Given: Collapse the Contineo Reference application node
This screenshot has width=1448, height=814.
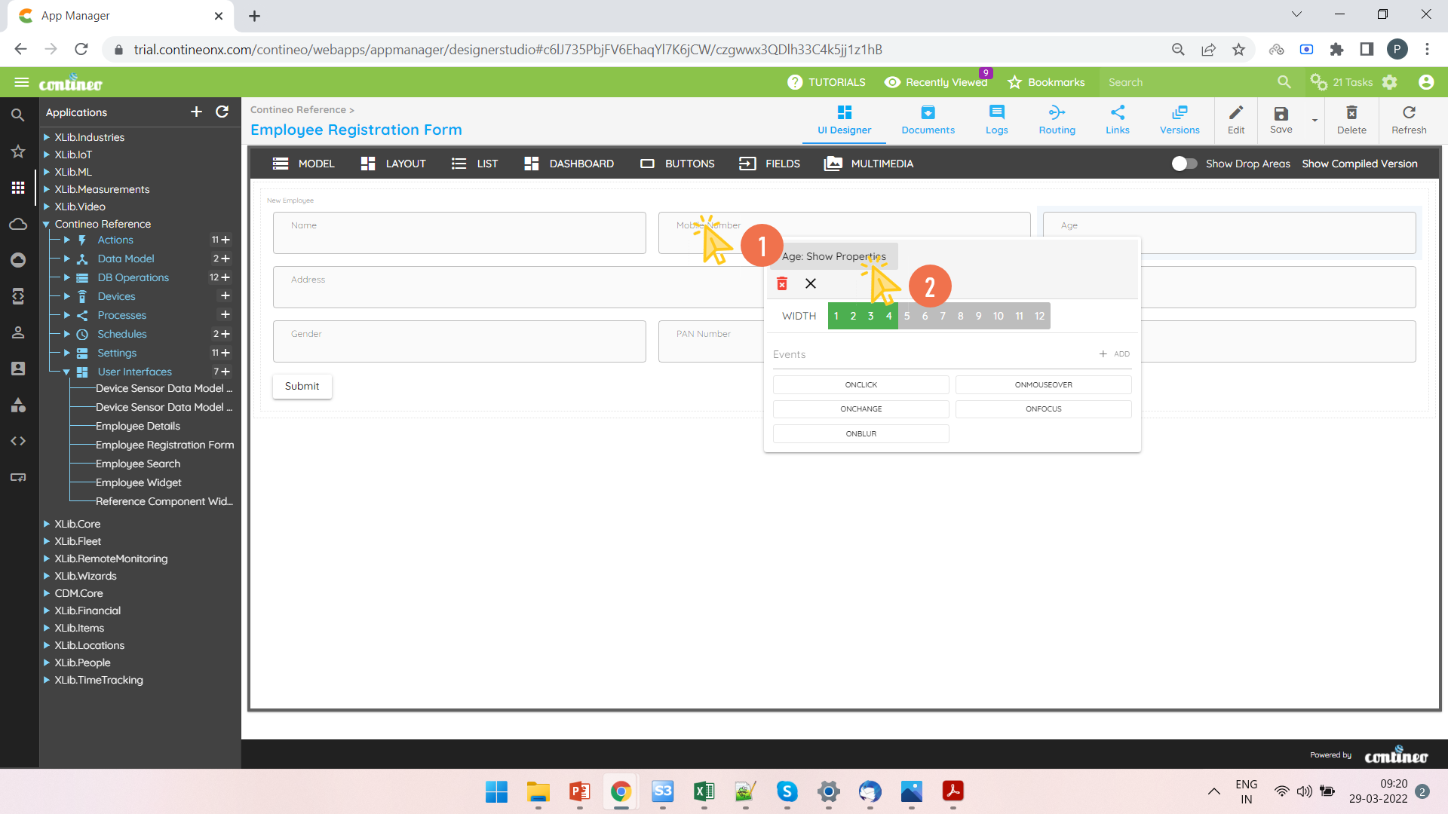Looking at the screenshot, I should click(46, 224).
